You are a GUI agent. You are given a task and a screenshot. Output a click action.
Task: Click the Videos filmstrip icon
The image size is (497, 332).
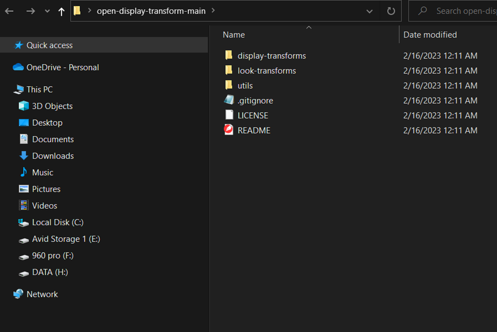[23, 205]
